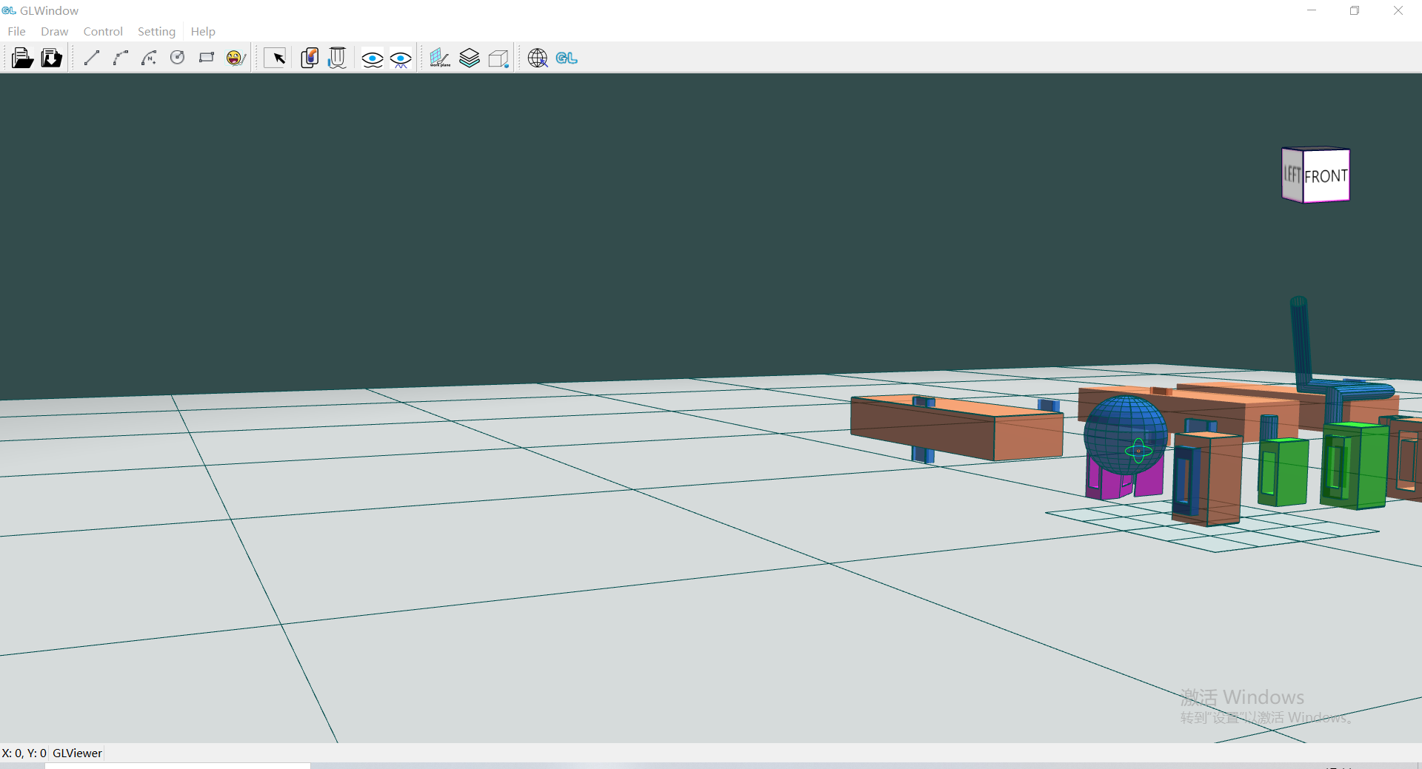Click the smiley face sketch icon
Screen dimensions: 1422x769
(236, 58)
